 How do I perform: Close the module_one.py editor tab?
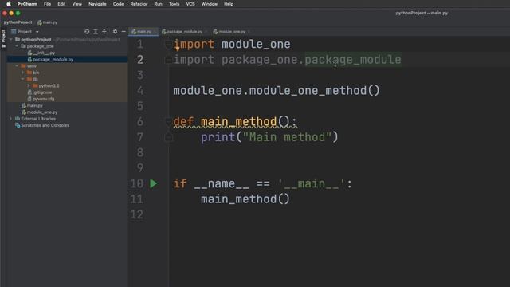[x=249, y=32]
